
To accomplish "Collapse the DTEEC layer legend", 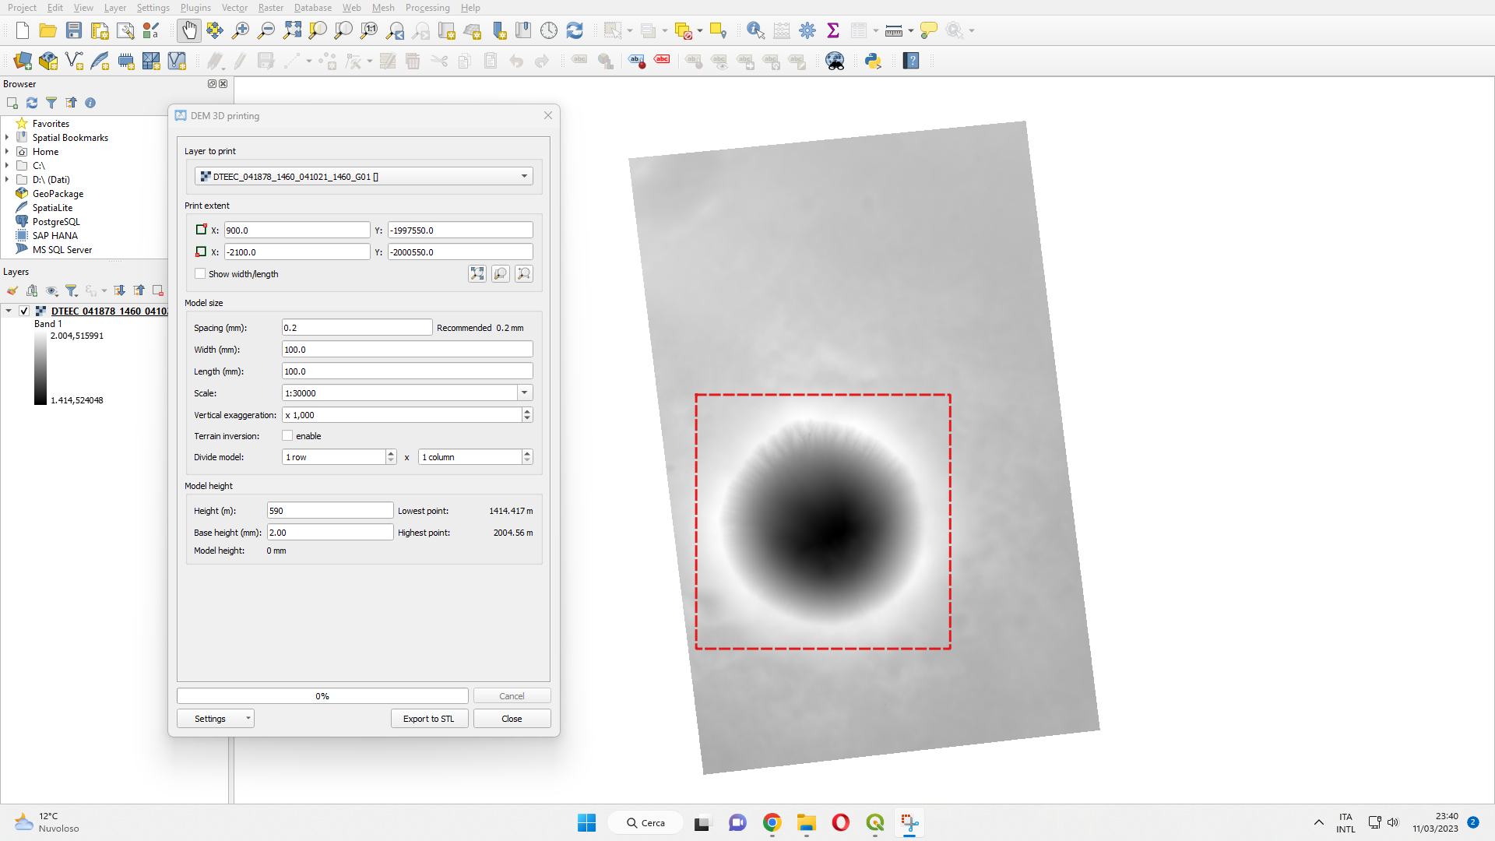I will 9,311.
